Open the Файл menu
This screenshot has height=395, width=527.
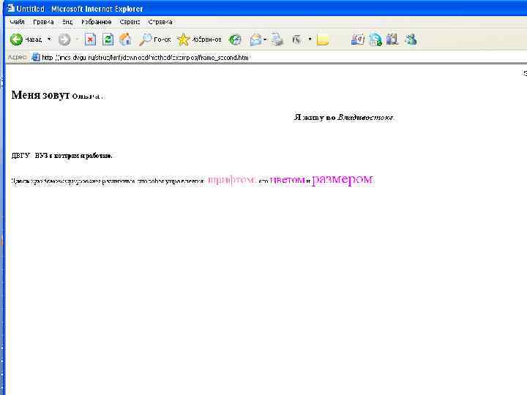pos(17,22)
